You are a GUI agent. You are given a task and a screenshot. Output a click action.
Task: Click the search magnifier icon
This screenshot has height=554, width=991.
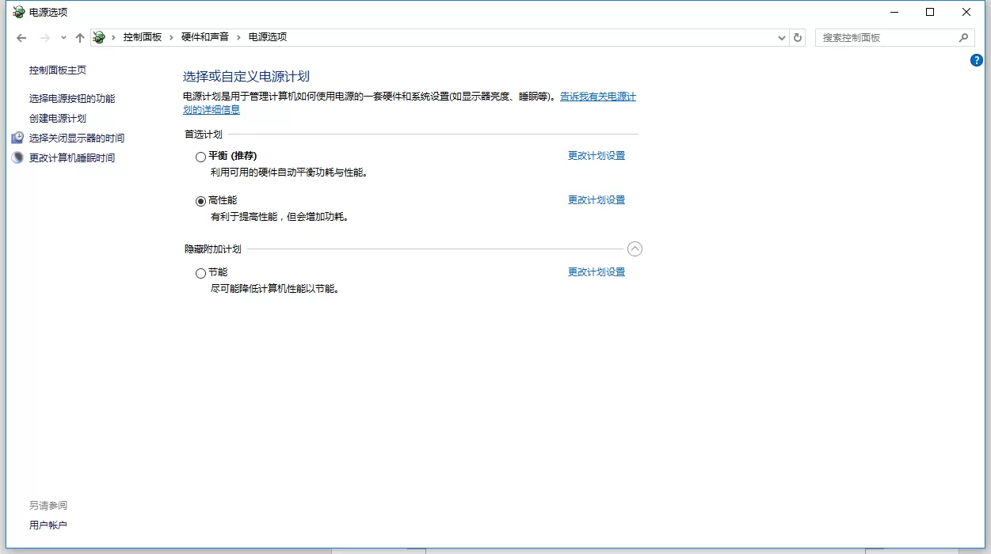963,37
